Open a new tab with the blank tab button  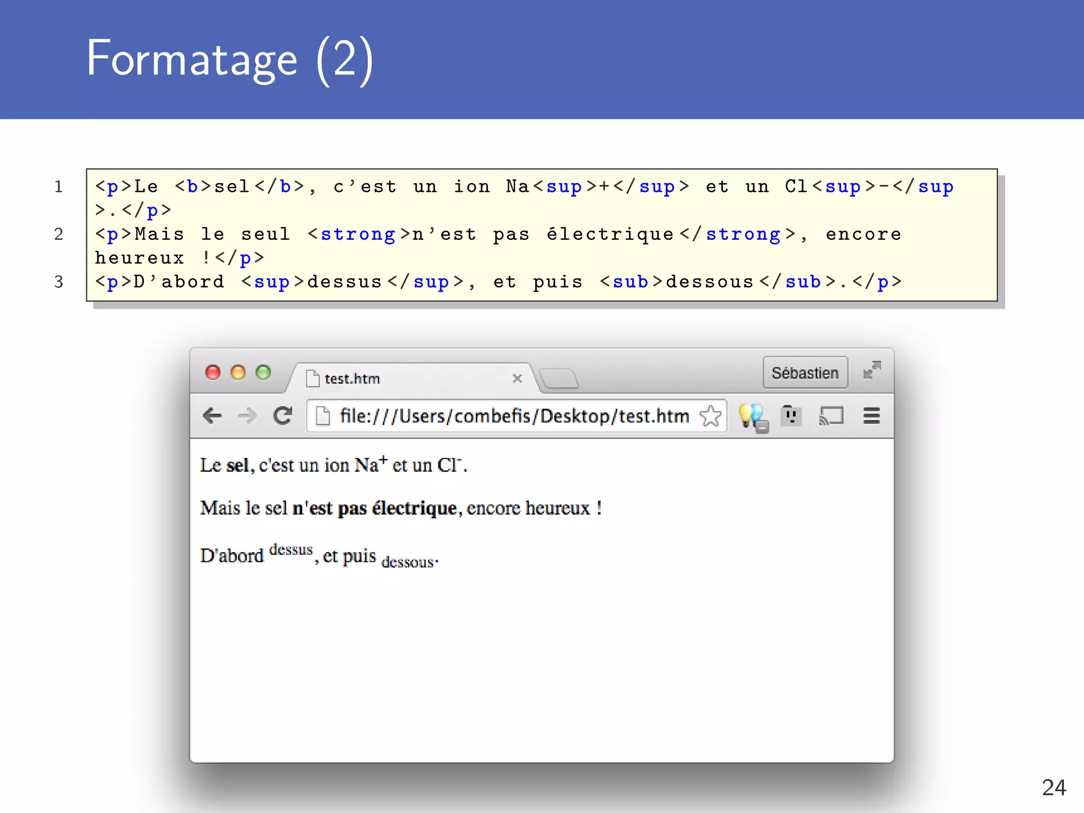[559, 378]
